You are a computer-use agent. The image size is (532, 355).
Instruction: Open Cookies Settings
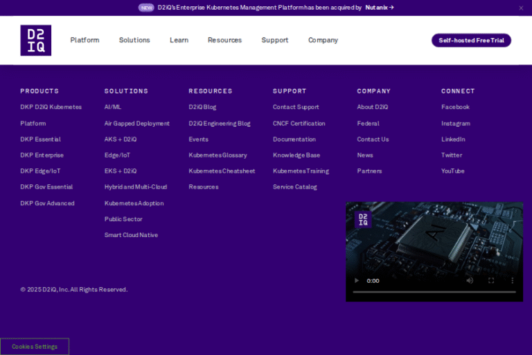[x=35, y=347]
